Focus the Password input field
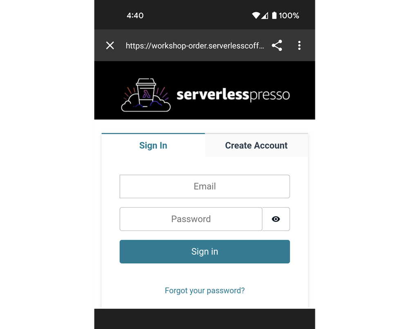 pyautogui.click(x=191, y=219)
